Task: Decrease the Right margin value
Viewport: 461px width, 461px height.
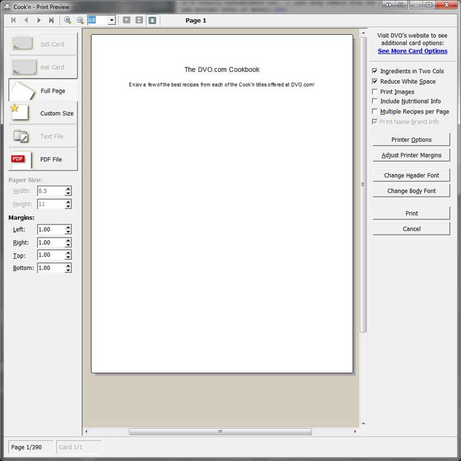Action: (x=68, y=245)
